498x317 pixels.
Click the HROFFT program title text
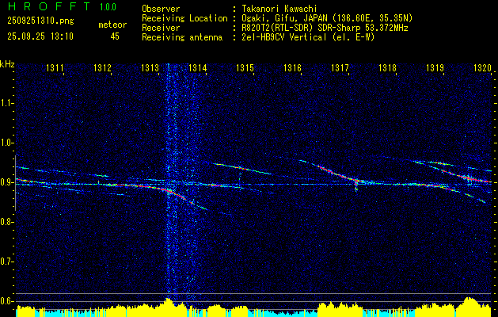(x=50, y=6)
